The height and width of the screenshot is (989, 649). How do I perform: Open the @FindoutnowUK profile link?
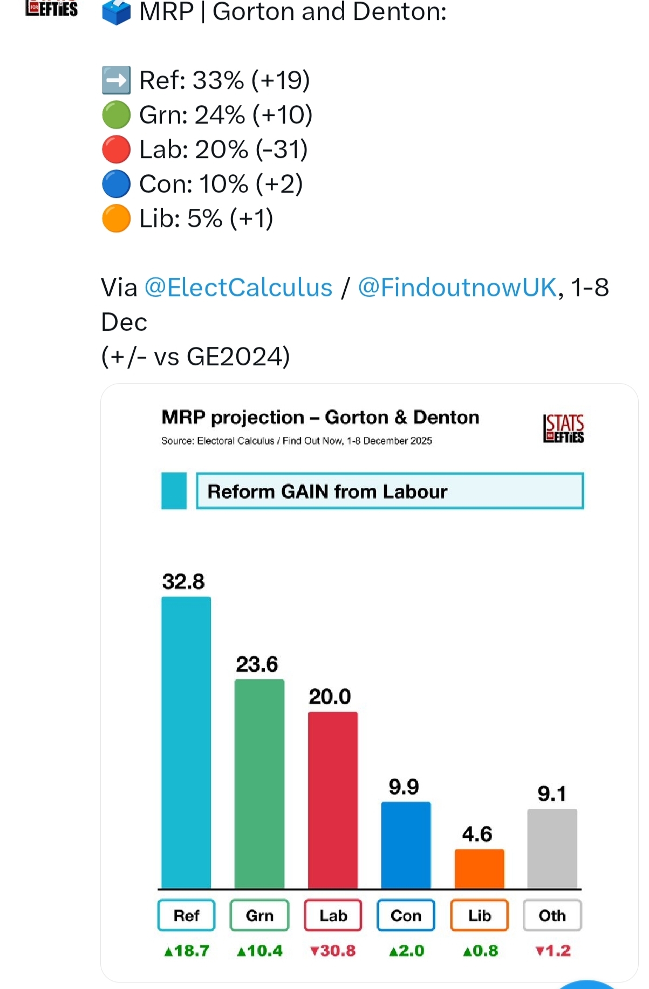point(457,288)
